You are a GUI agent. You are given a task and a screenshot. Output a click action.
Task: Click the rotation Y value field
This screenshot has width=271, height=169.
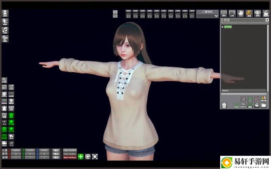[x=30, y=154]
